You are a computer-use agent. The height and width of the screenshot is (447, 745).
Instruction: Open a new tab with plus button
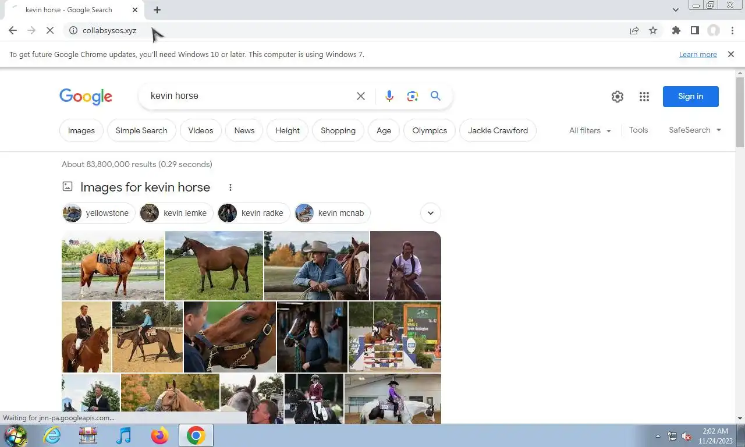pos(157,10)
